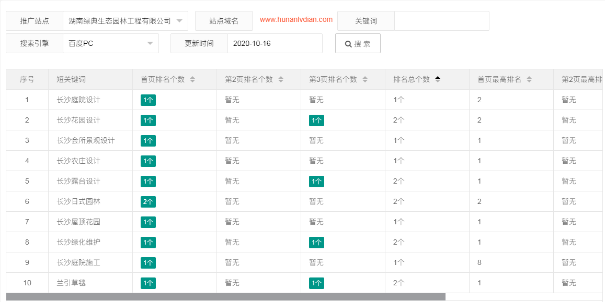
Task: Sort by 排名总个数 column arrows
Action: pos(438,79)
